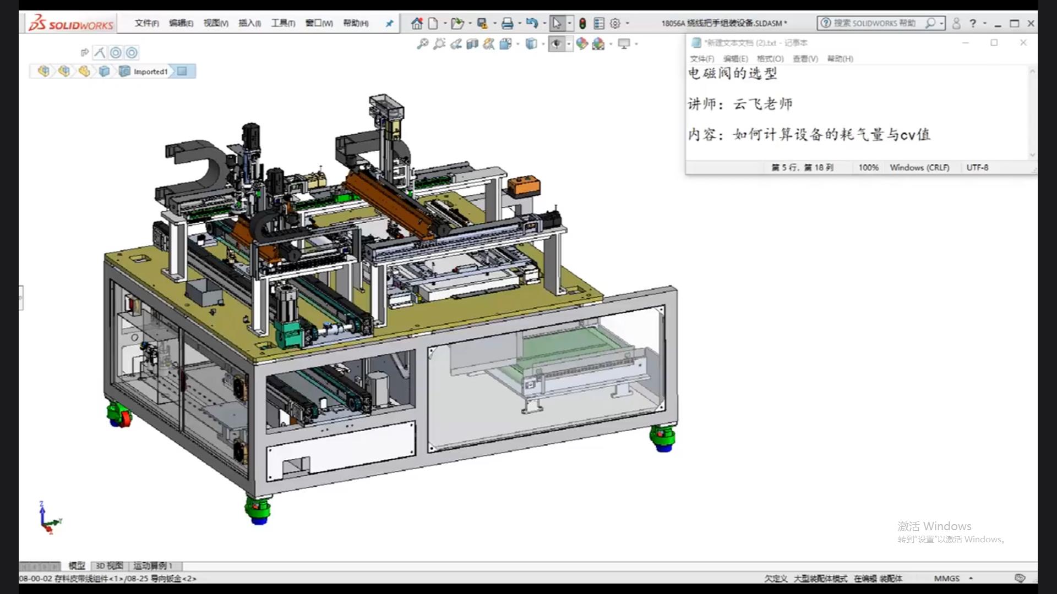Screen dimensions: 1057x594
Task: Open the 视图(V) menu in SOLIDWORKS
Action: coord(216,23)
